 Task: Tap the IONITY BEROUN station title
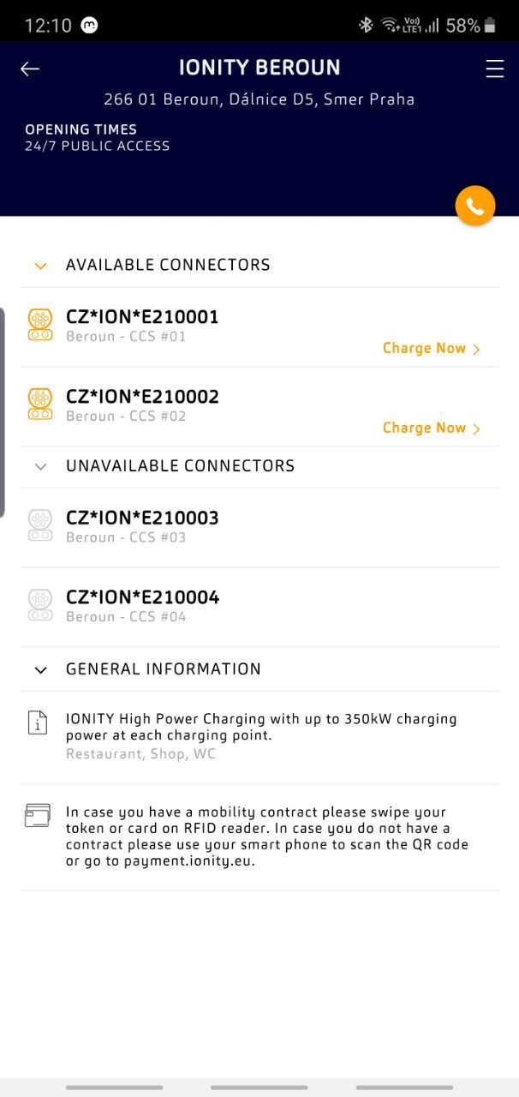pyautogui.click(x=259, y=68)
